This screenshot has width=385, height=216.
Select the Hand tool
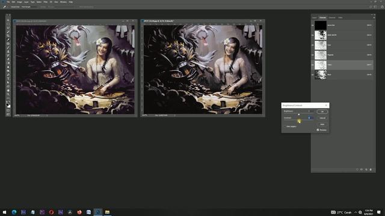(x=8, y=90)
